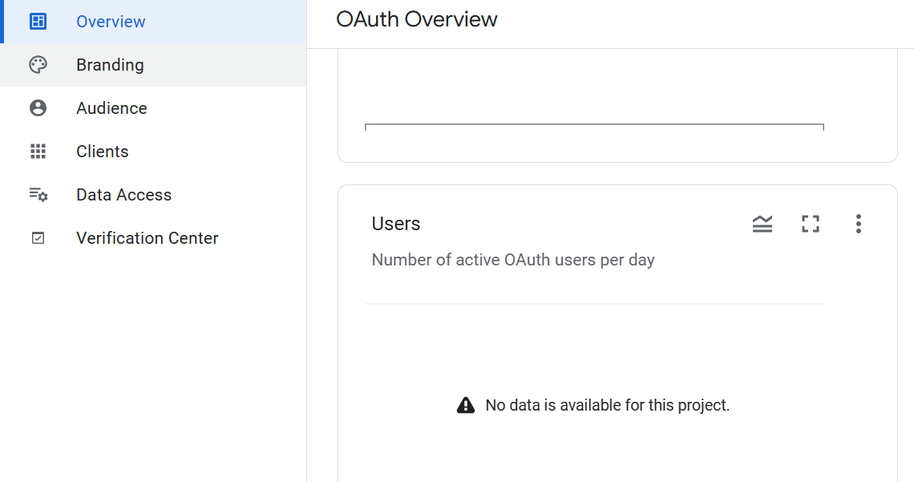Select Audience in the sidebar

(111, 108)
